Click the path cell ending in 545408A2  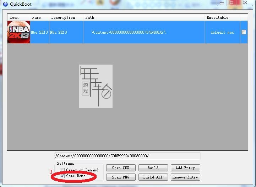click(x=144, y=32)
